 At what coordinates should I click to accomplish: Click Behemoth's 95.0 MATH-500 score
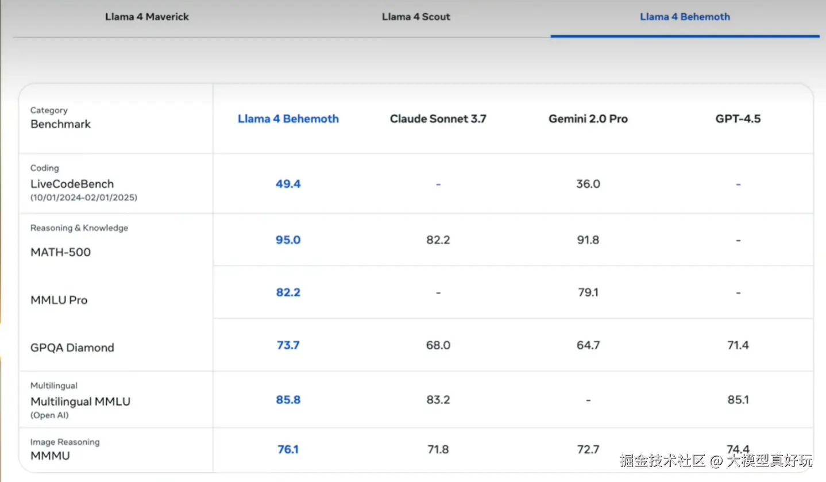coord(288,240)
